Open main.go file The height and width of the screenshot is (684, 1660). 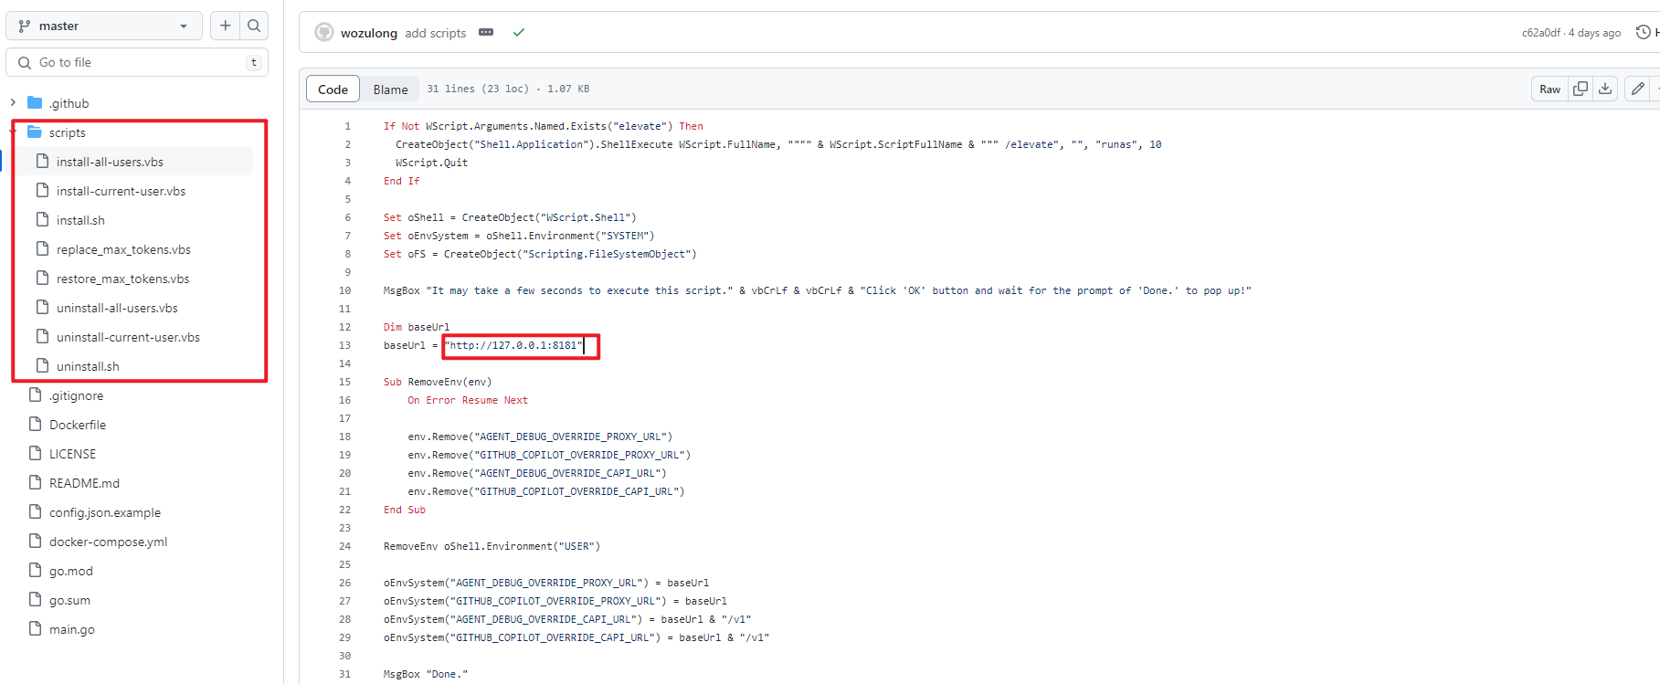tap(72, 629)
